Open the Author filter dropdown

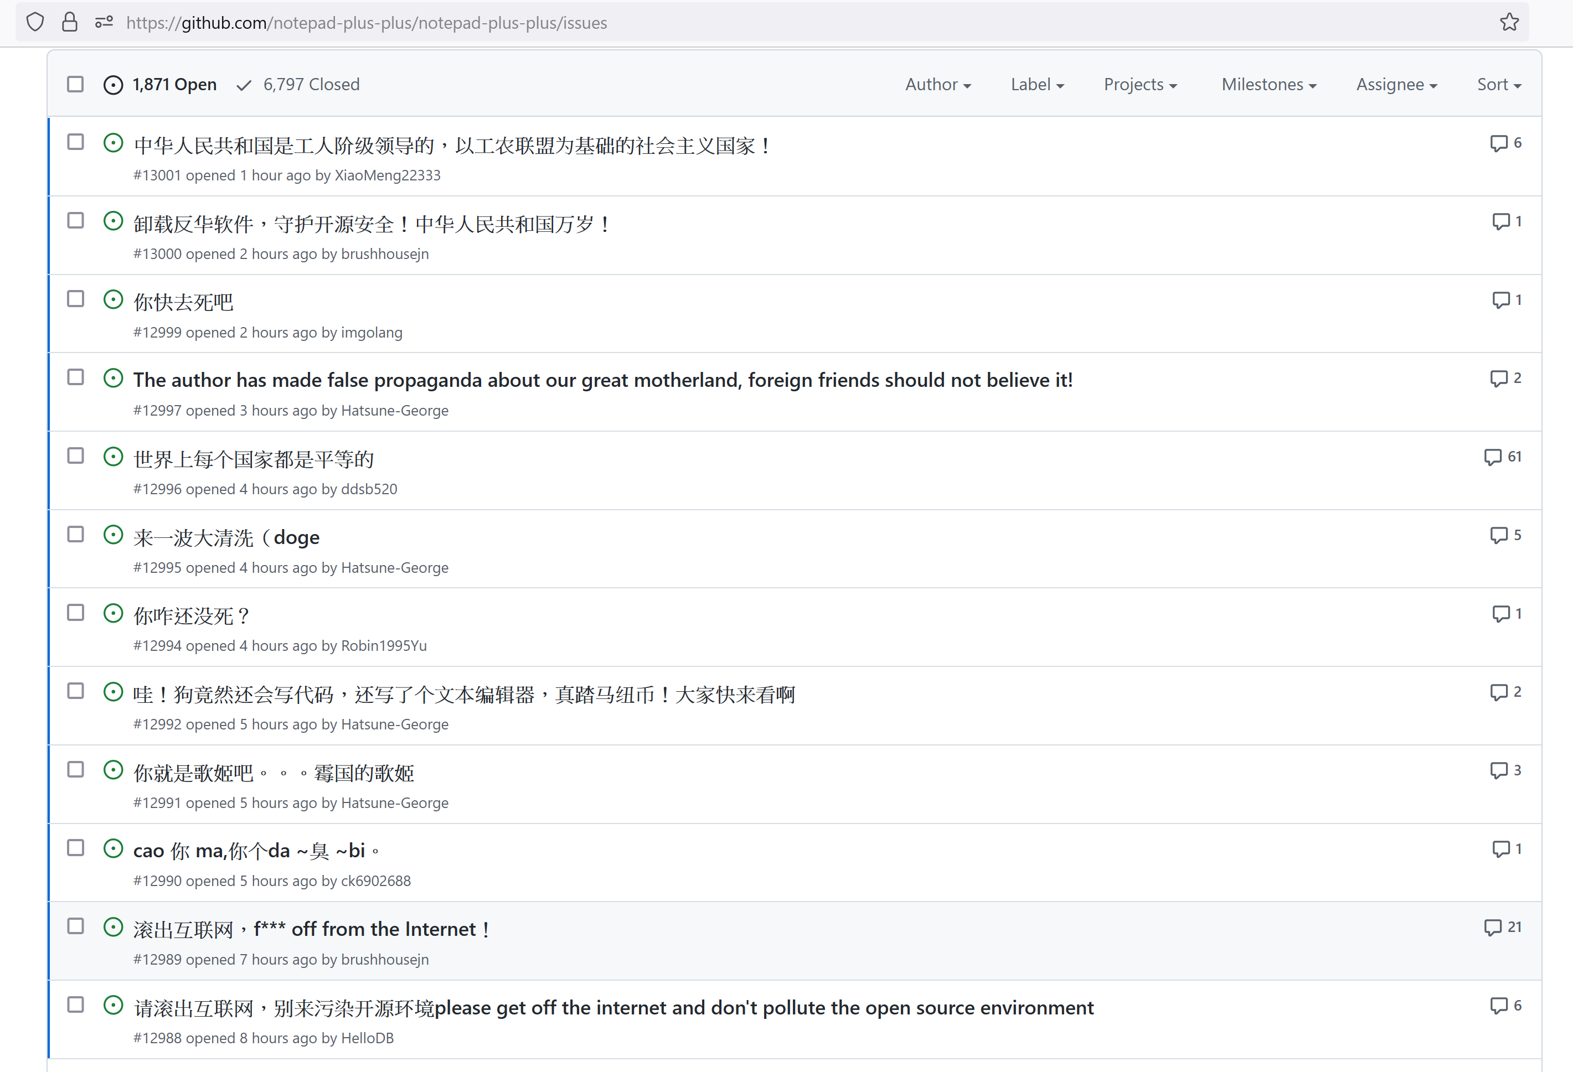[937, 85]
